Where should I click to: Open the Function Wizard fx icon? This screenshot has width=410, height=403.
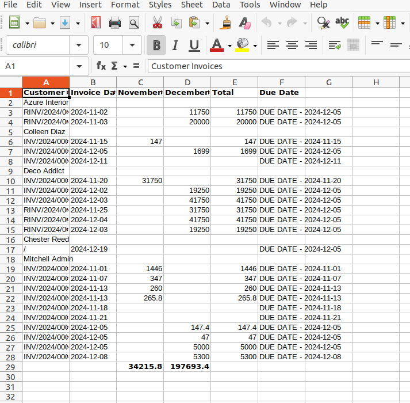click(x=101, y=66)
